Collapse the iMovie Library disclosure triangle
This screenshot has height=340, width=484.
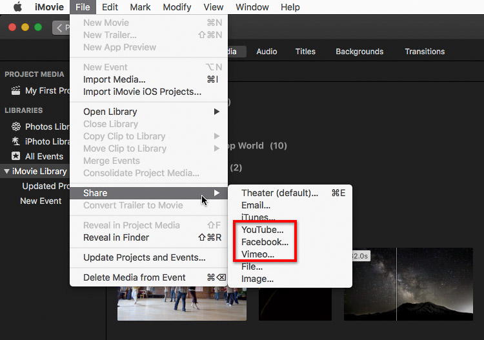click(x=6, y=171)
